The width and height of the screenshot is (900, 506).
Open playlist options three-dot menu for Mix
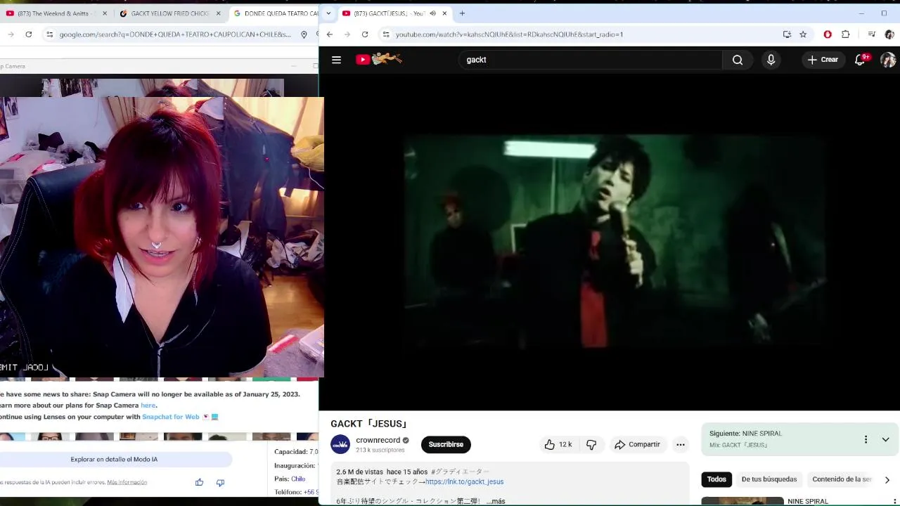[x=866, y=439]
